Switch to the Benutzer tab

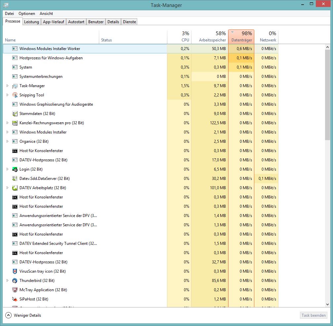click(x=96, y=22)
